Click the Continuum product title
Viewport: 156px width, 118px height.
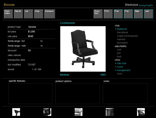click(x=67, y=23)
